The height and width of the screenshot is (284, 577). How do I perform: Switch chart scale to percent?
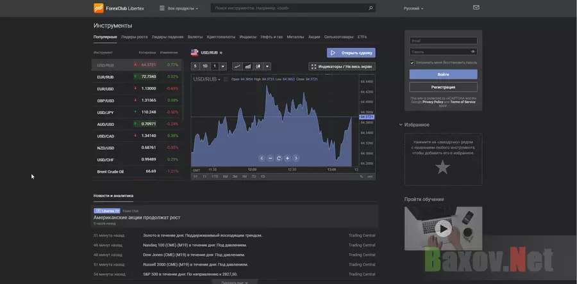point(362,177)
